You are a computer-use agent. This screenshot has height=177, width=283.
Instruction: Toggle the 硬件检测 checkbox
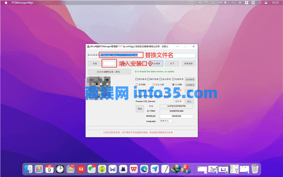[148, 79]
